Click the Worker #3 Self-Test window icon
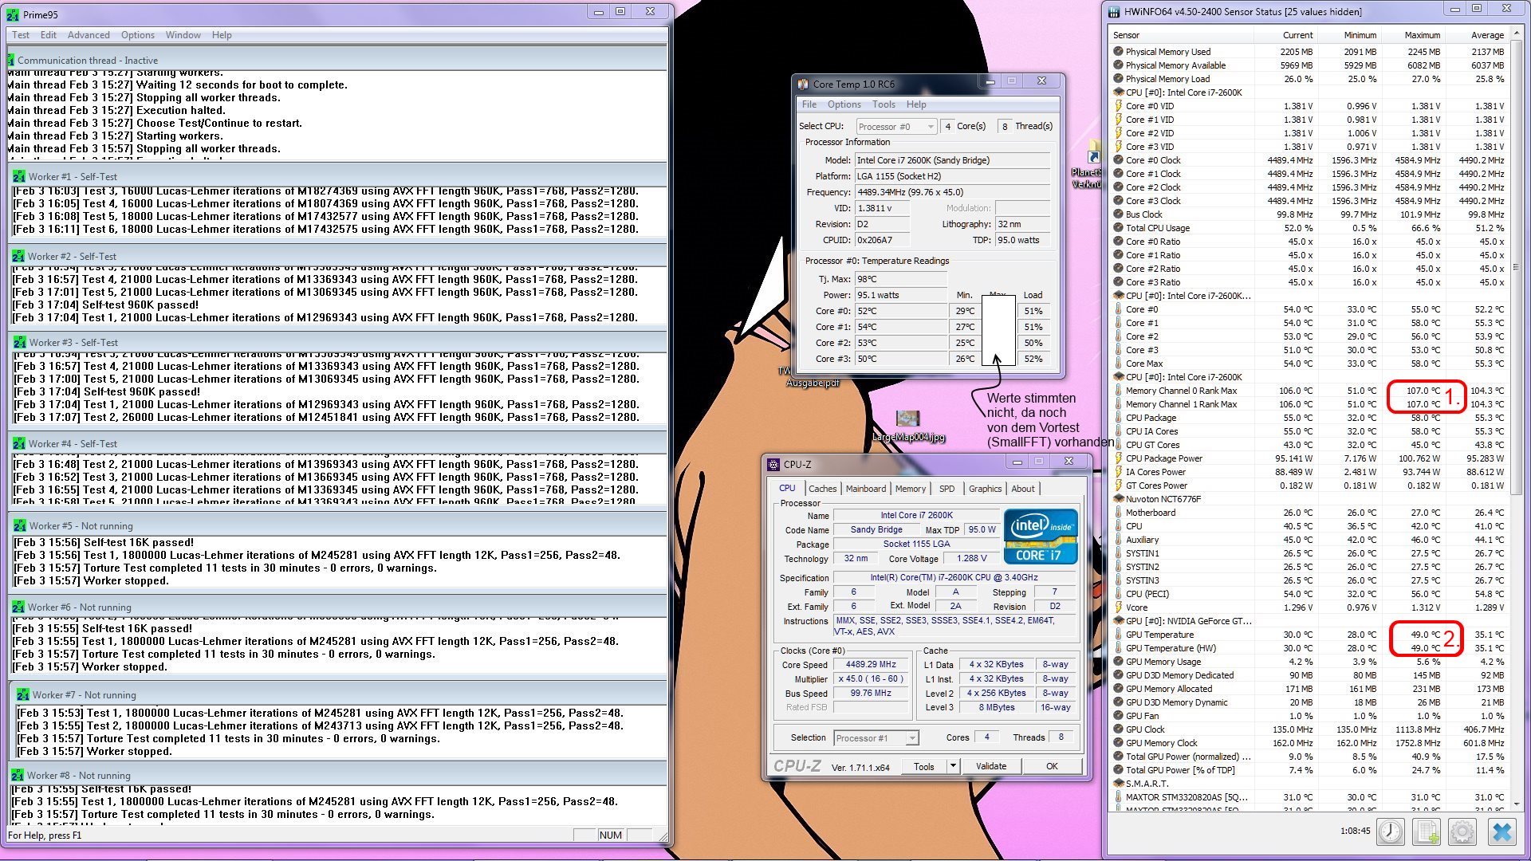 [x=21, y=342]
